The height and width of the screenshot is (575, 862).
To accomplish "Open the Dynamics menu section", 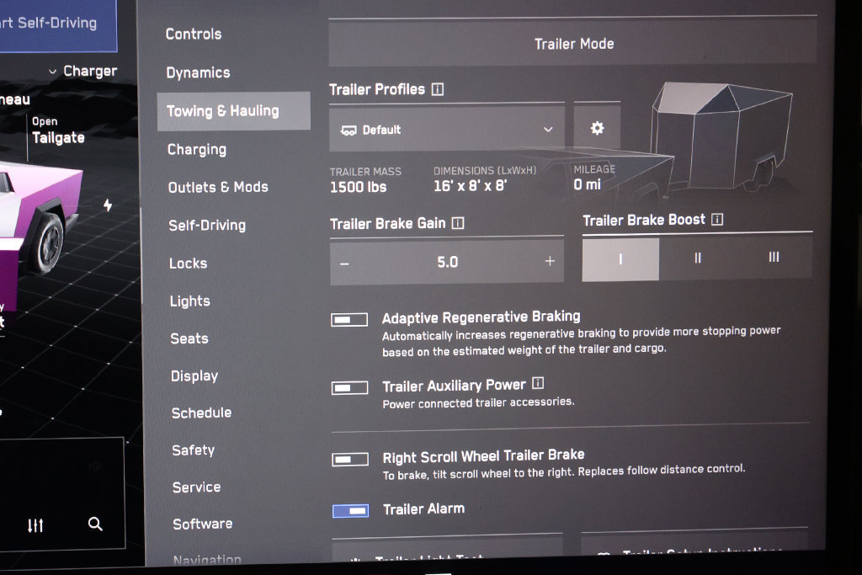I will 198,72.
